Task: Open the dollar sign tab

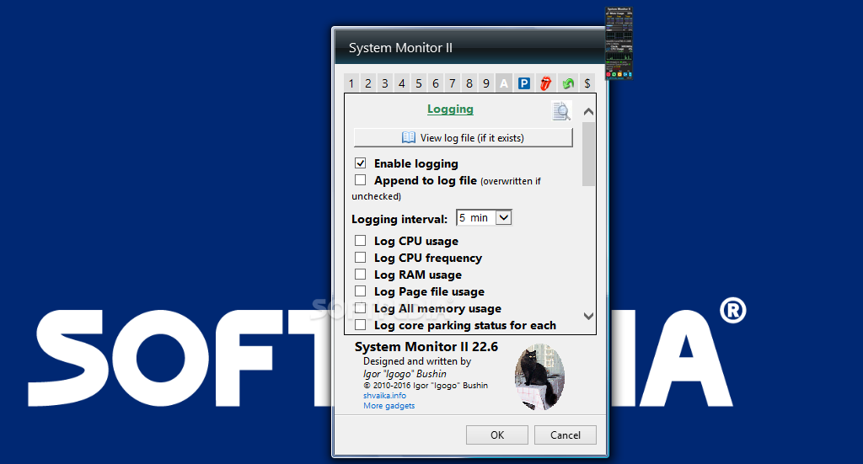Action: click(587, 83)
